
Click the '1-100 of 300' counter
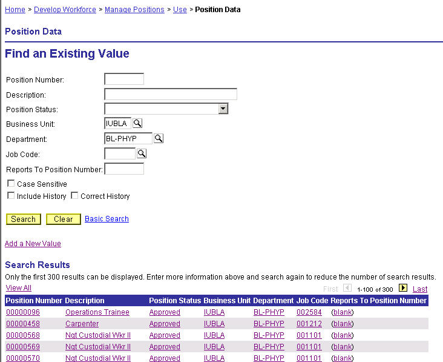375,290
